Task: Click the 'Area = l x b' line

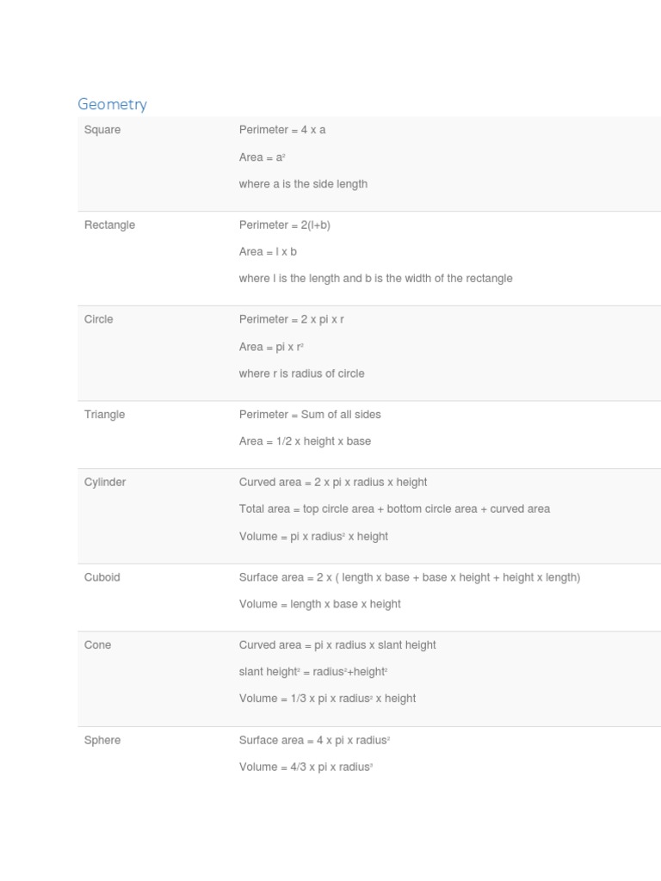Action: 268,252
